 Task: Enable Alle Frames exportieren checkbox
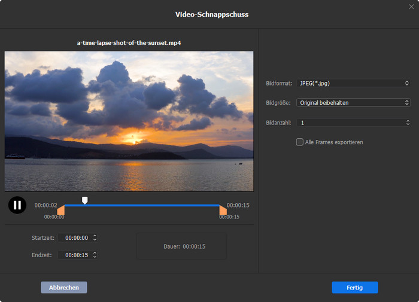[299, 142]
